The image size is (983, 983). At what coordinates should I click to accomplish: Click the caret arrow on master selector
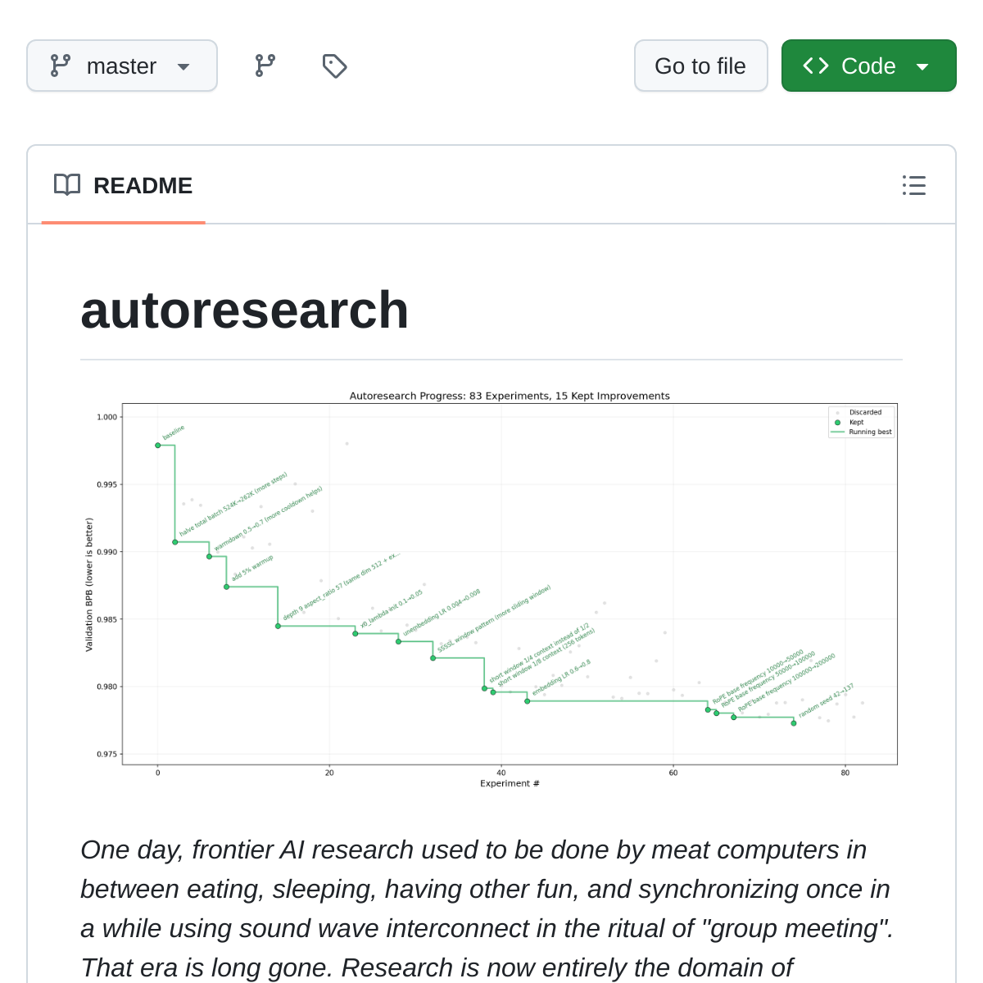183,67
